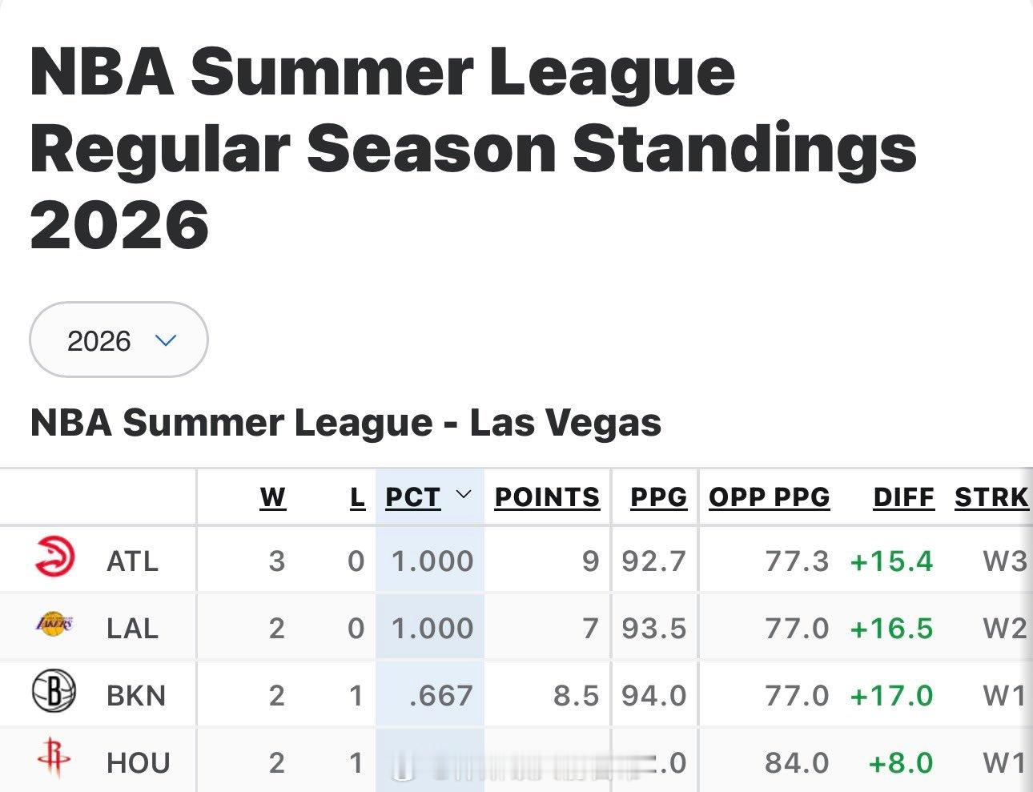
Task: Sort standings by W column
Action: [x=273, y=497]
